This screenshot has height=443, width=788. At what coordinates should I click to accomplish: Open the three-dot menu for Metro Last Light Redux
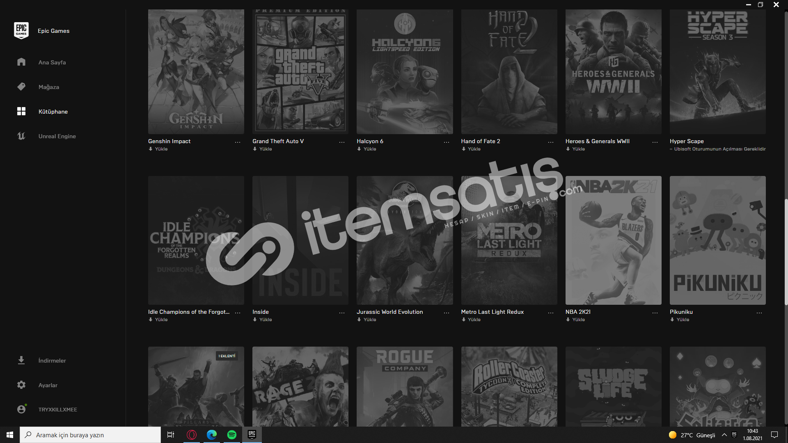click(x=551, y=313)
